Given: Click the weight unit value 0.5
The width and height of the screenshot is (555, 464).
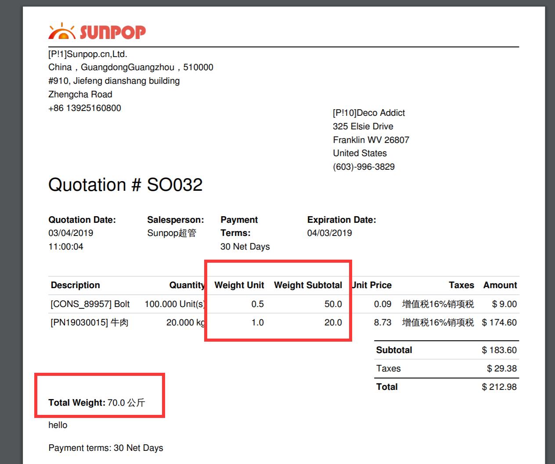Looking at the screenshot, I should tap(257, 304).
